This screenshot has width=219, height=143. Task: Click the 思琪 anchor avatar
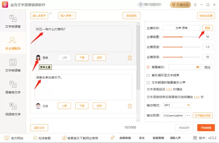point(38,57)
